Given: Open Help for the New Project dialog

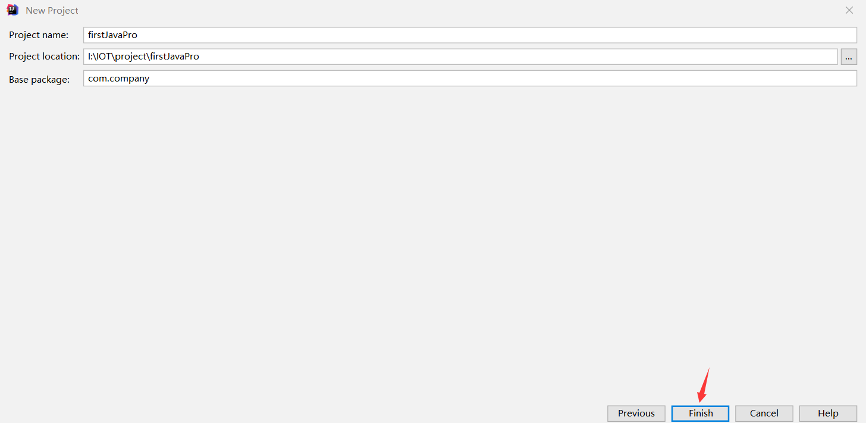Looking at the screenshot, I should pyautogui.click(x=828, y=413).
